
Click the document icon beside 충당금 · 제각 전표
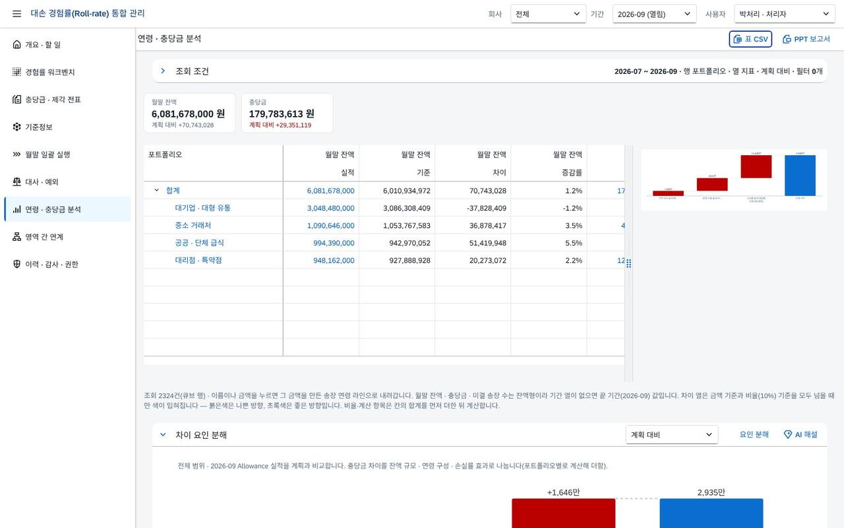tap(16, 100)
